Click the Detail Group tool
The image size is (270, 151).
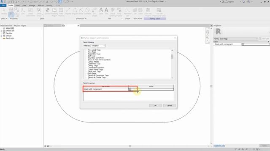point(39,12)
